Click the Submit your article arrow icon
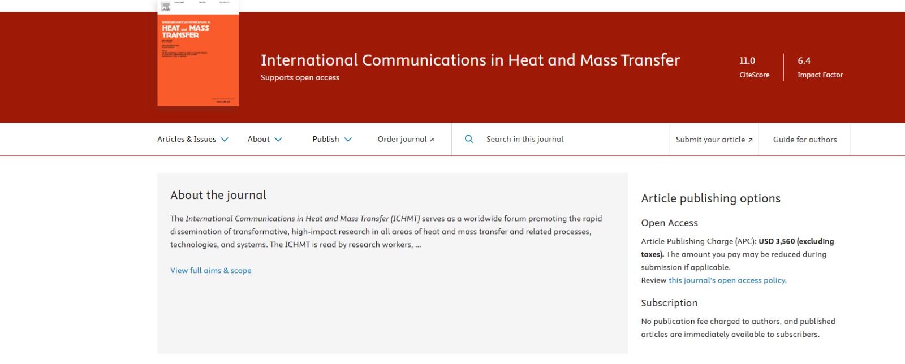The height and width of the screenshot is (364, 905). pos(750,140)
